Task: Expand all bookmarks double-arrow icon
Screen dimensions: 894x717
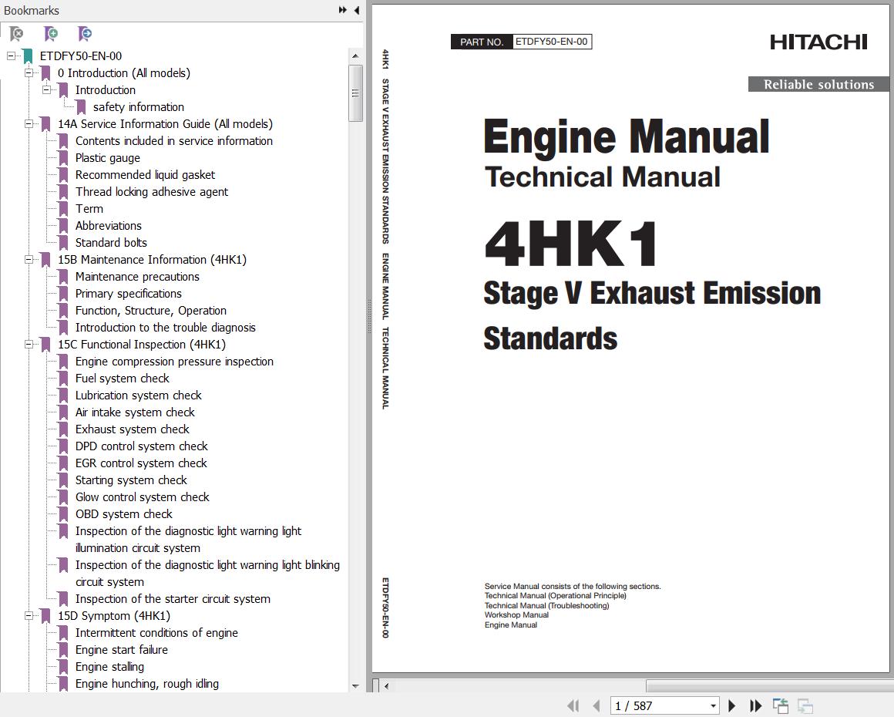Action: coord(343,10)
